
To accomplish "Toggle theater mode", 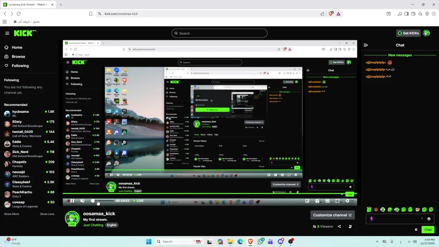I will click(x=328, y=201).
